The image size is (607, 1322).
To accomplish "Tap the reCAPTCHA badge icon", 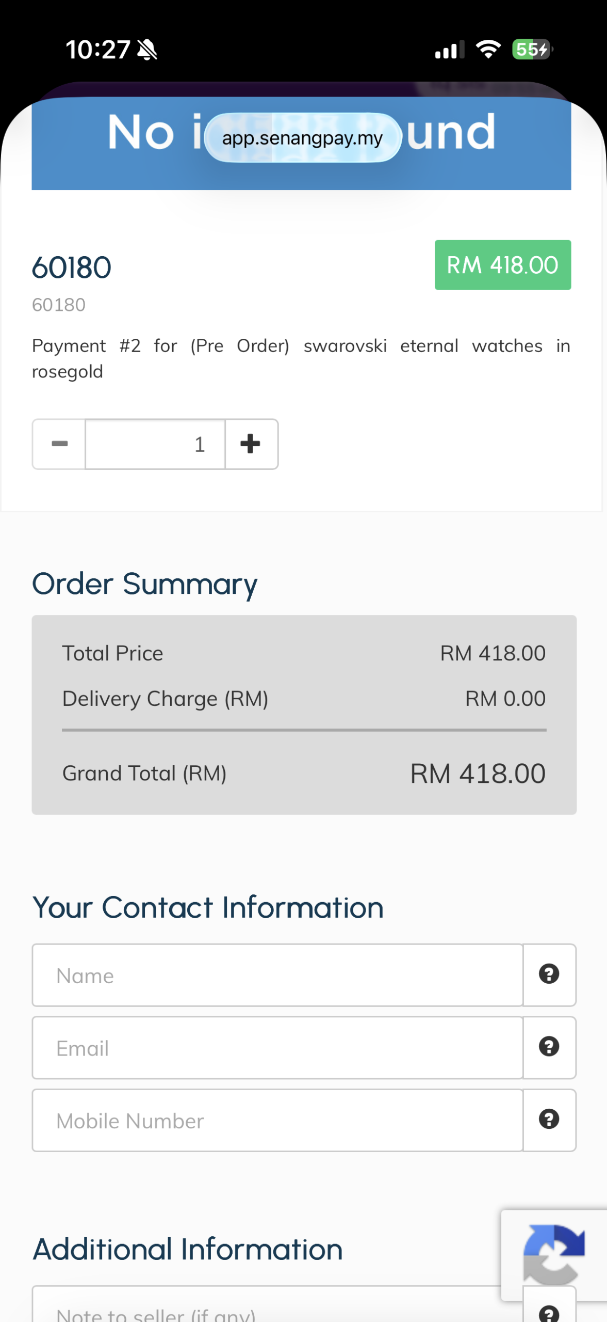I will [554, 1254].
